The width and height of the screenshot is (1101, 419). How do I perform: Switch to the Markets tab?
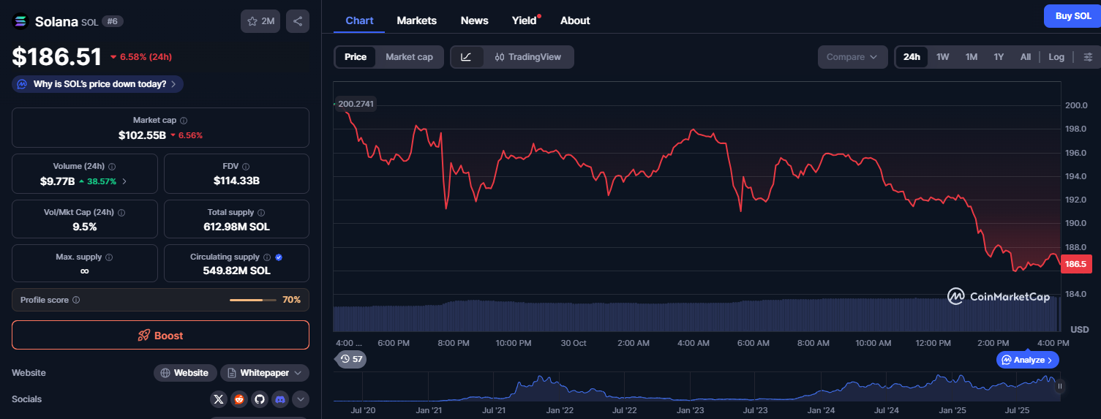[x=416, y=20]
